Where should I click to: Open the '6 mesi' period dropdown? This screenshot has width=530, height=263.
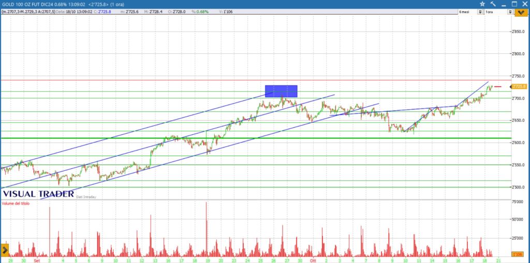pyautogui.click(x=480, y=12)
